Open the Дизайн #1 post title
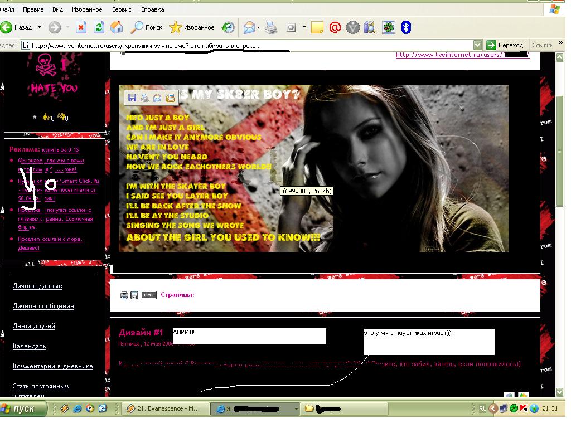Viewport: 571px width, 428px height. point(141,332)
